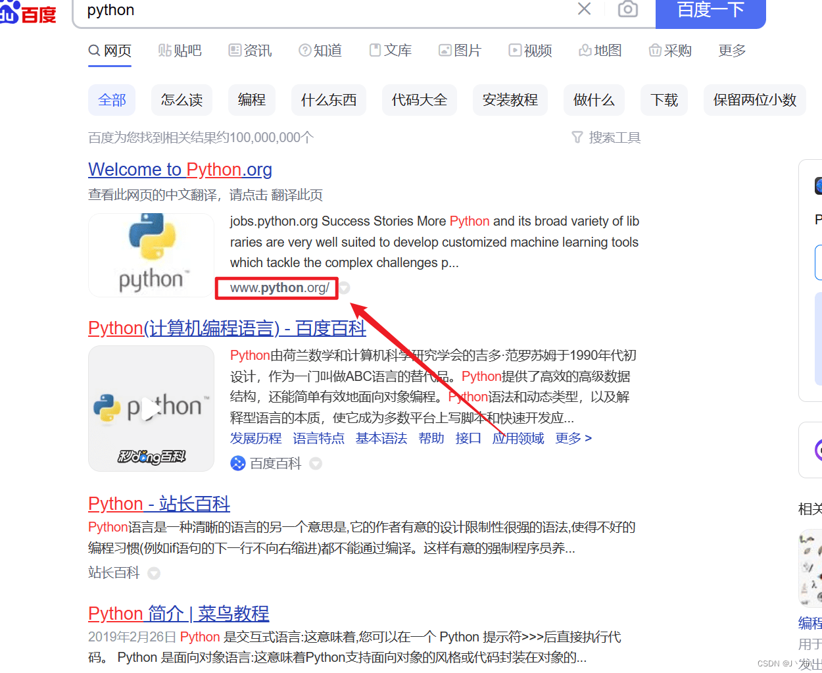The height and width of the screenshot is (673, 822).
Task: Select the 网页 tab
Action: click(110, 51)
